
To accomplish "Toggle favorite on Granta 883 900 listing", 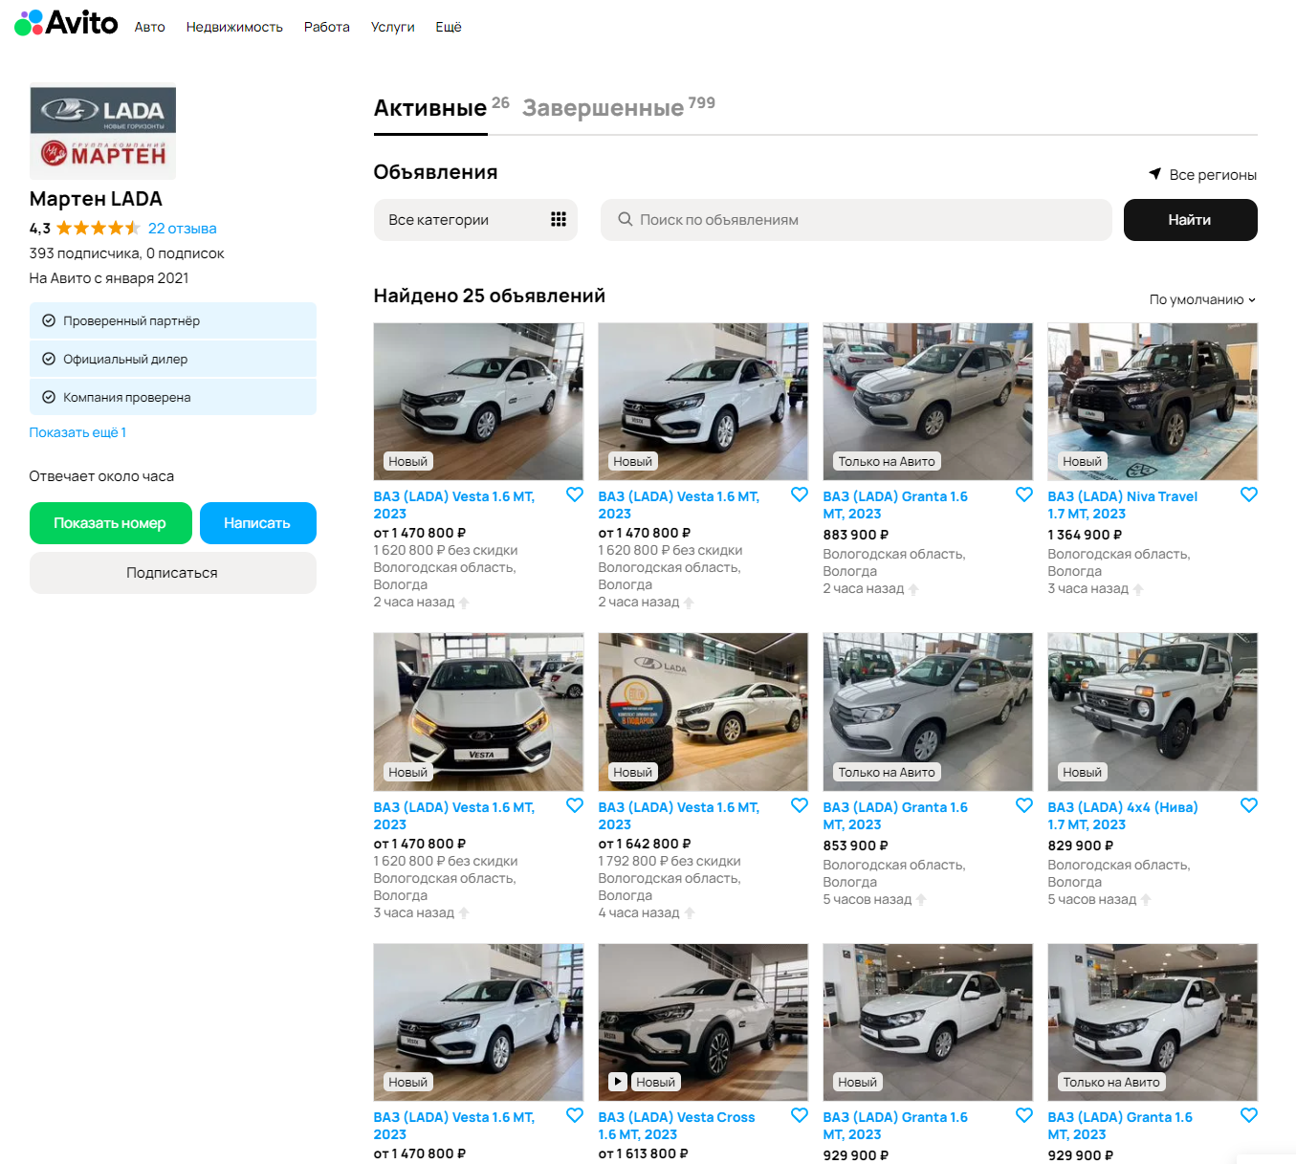I will click(1024, 494).
